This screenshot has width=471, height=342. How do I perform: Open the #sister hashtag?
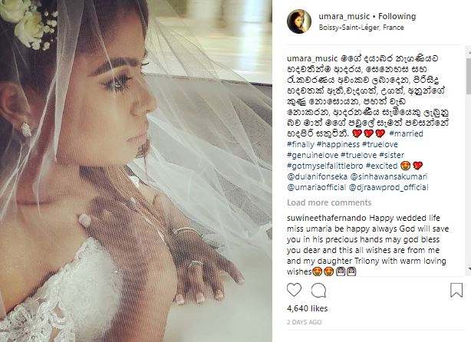tap(392, 155)
